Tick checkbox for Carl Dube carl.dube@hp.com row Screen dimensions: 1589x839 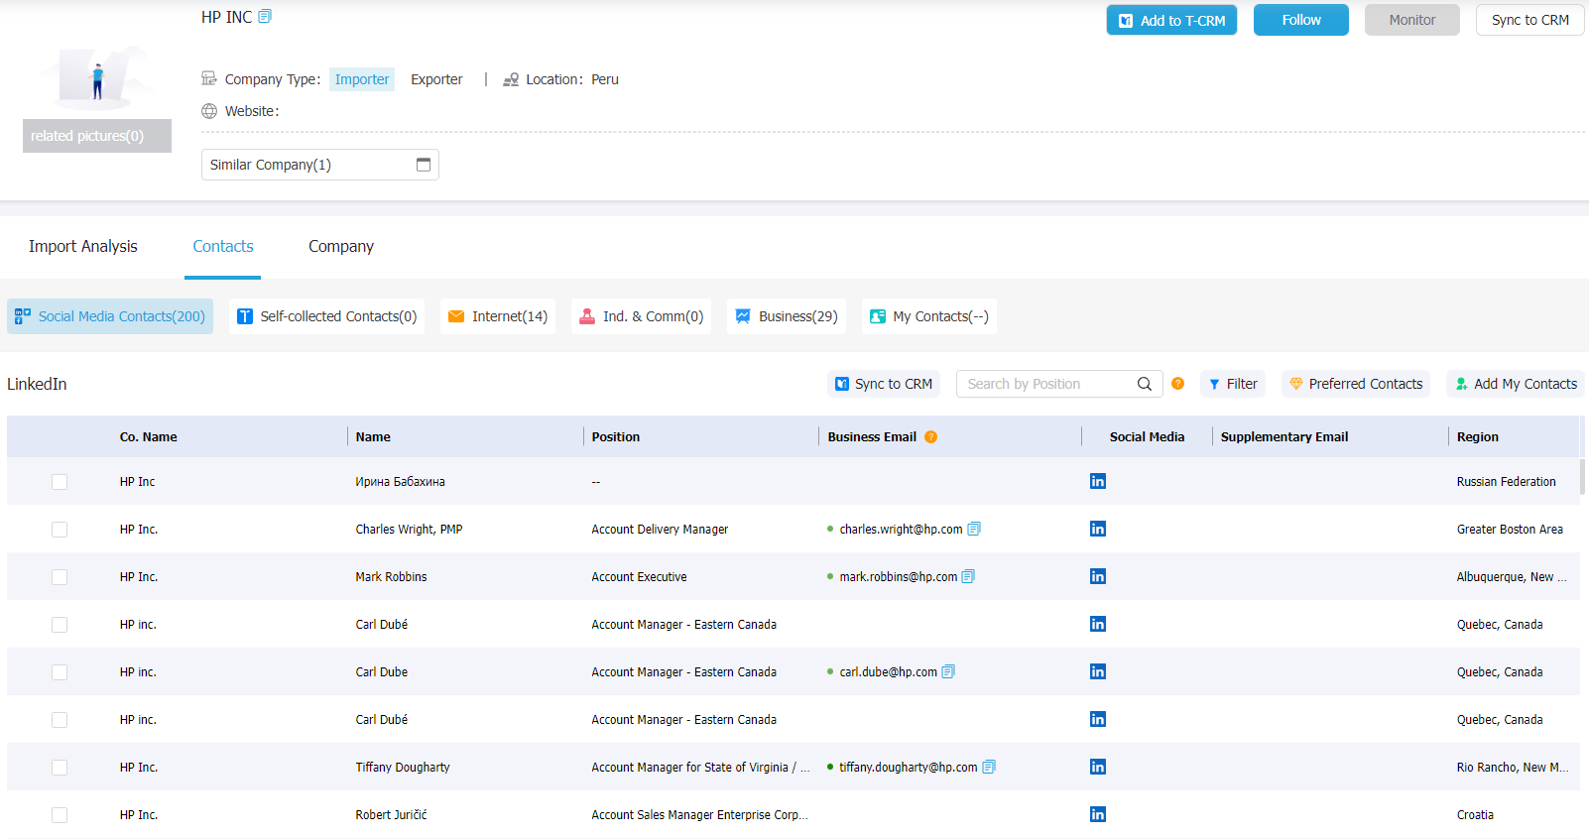(x=60, y=672)
